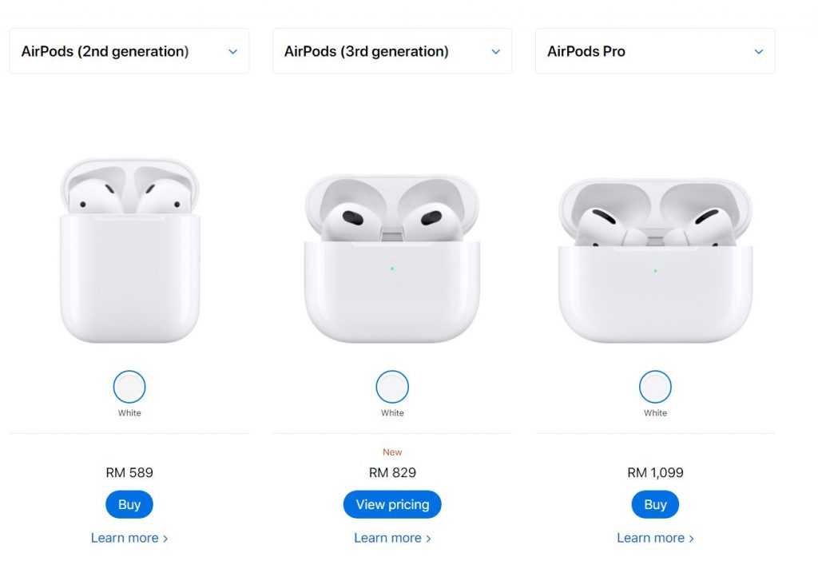Pick the White swatch under AirPods Pro
Image resolution: width=818 pixels, height=561 pixels.
tap(655, 387)
